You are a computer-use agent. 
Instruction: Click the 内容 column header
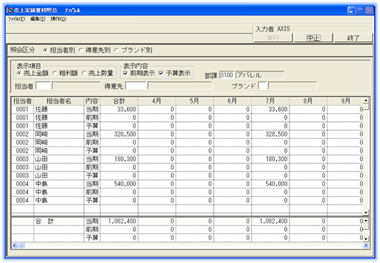[x=92, y=101]
